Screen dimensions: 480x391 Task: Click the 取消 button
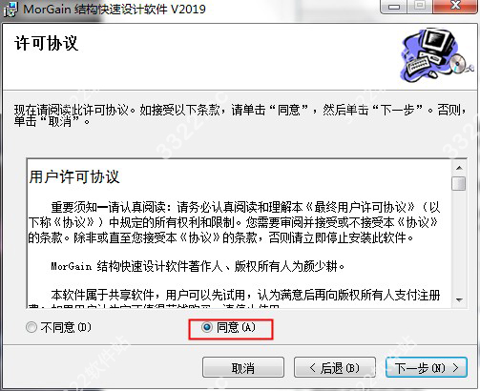pyautogui.click(x=243, y=368)
